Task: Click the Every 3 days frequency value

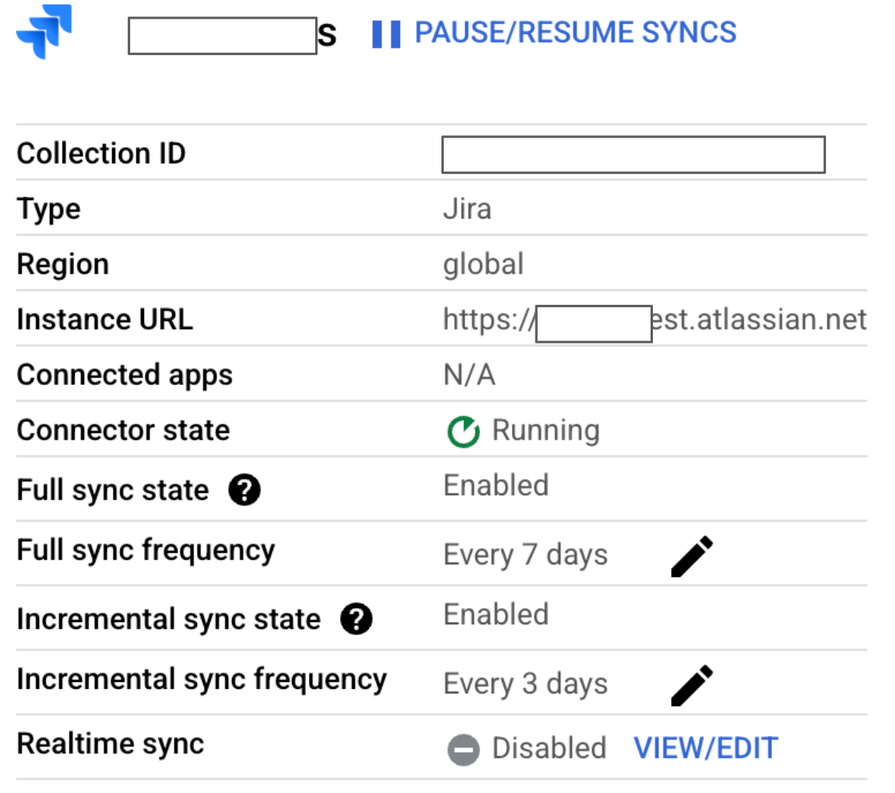Action: tap(525, 683)
